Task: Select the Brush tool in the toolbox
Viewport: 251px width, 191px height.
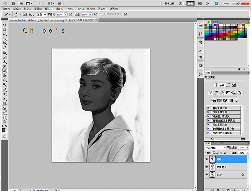Action: (5, 57)
